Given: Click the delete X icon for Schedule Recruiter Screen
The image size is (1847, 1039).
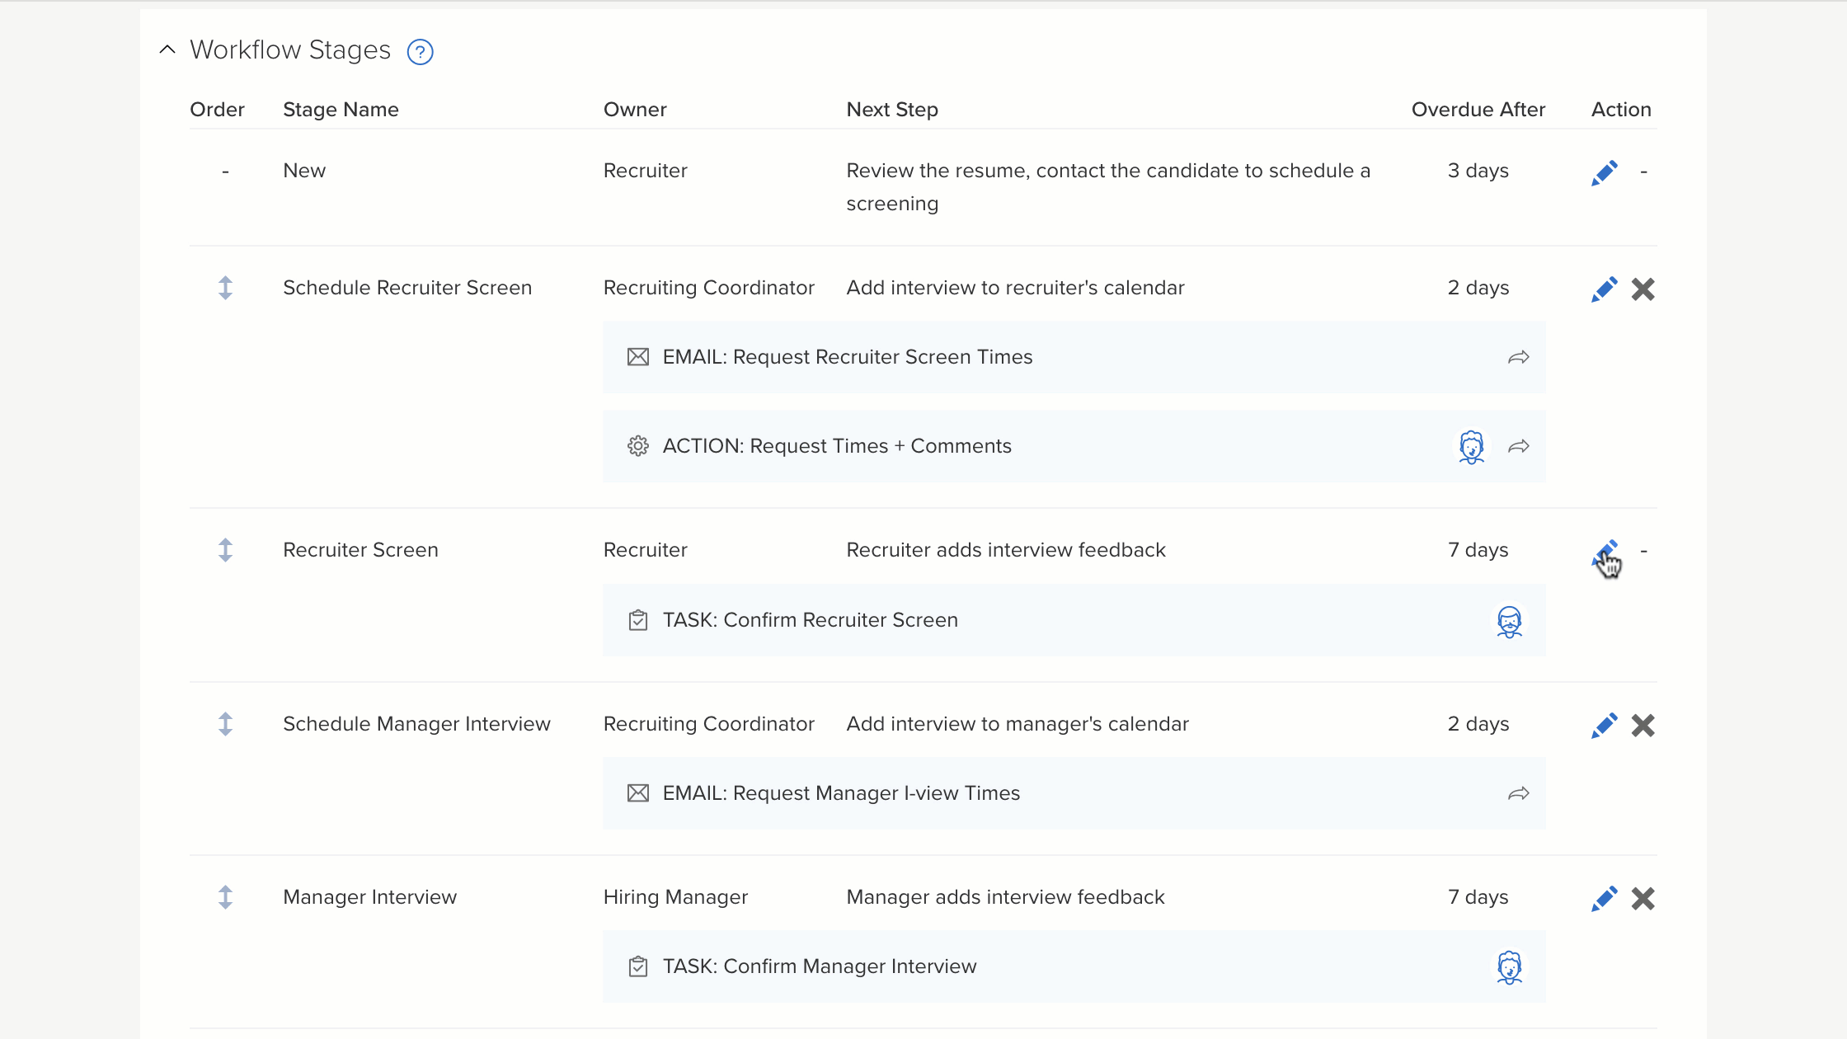Looking at the screenshot, I should point(1644,289).
